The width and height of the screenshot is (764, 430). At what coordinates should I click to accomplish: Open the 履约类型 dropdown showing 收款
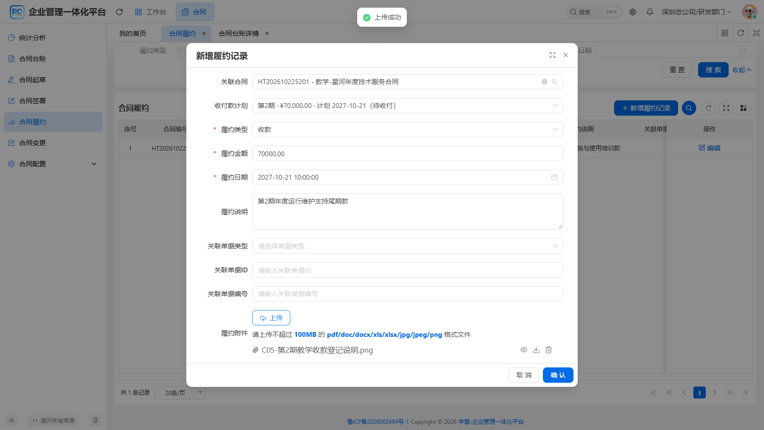tap(407, 129)
